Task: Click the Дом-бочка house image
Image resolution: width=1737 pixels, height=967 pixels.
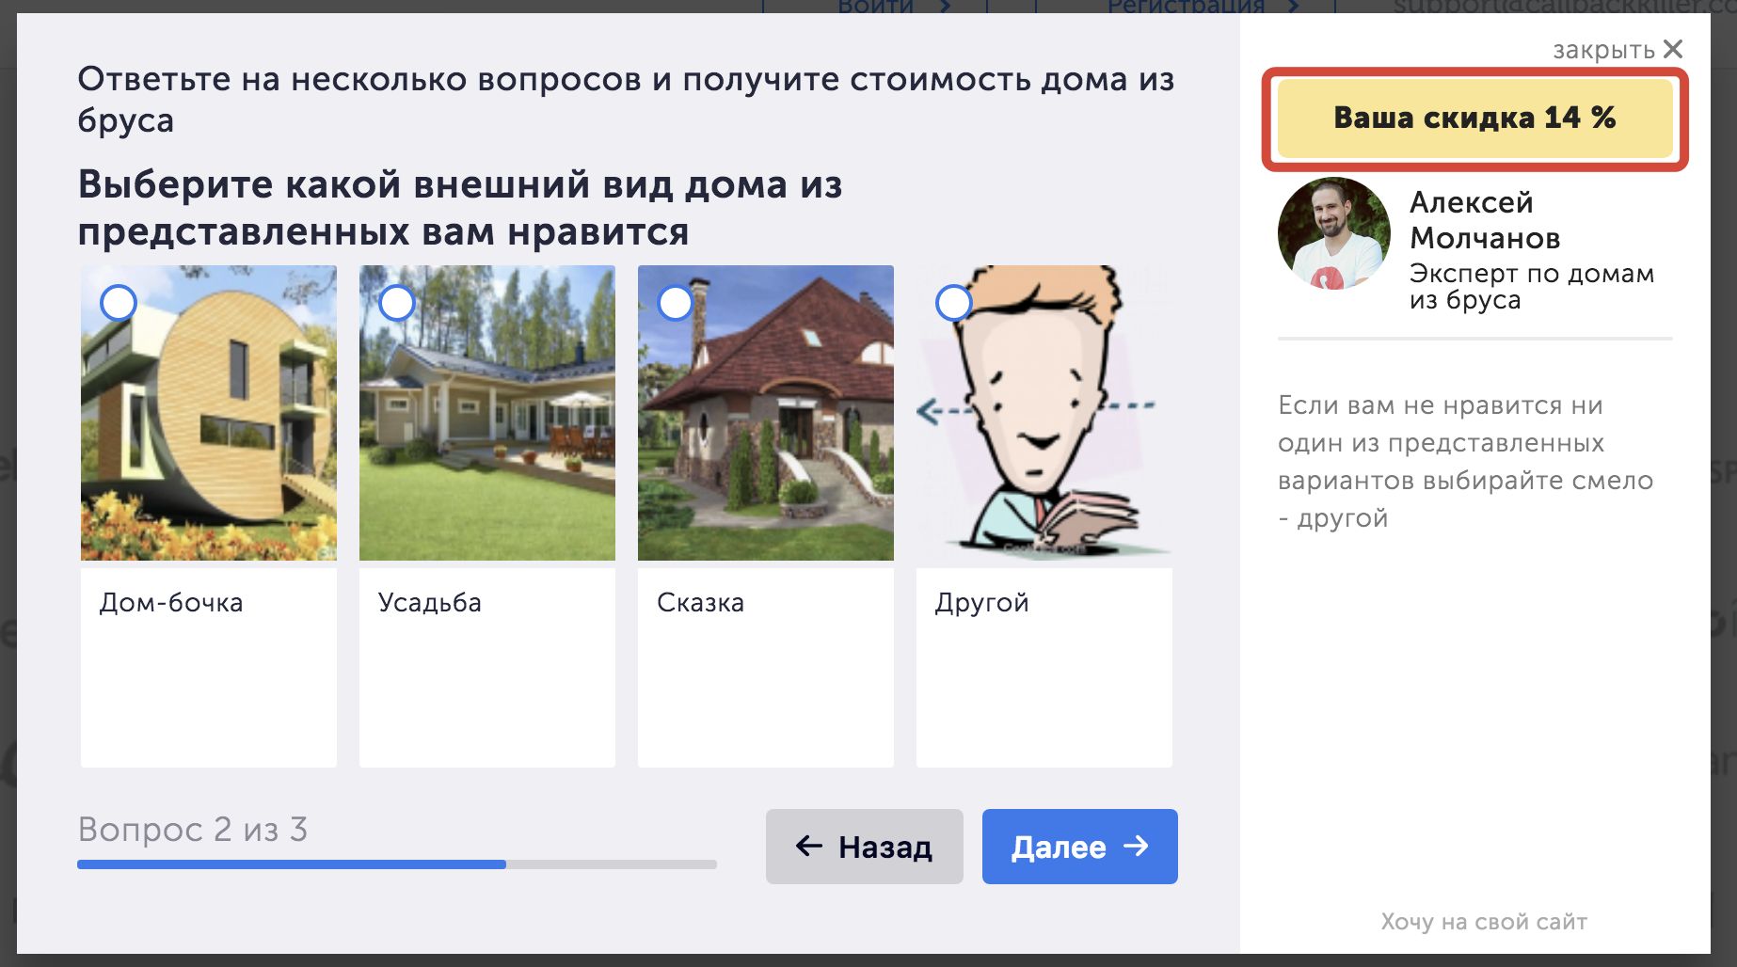Action: 209,413
